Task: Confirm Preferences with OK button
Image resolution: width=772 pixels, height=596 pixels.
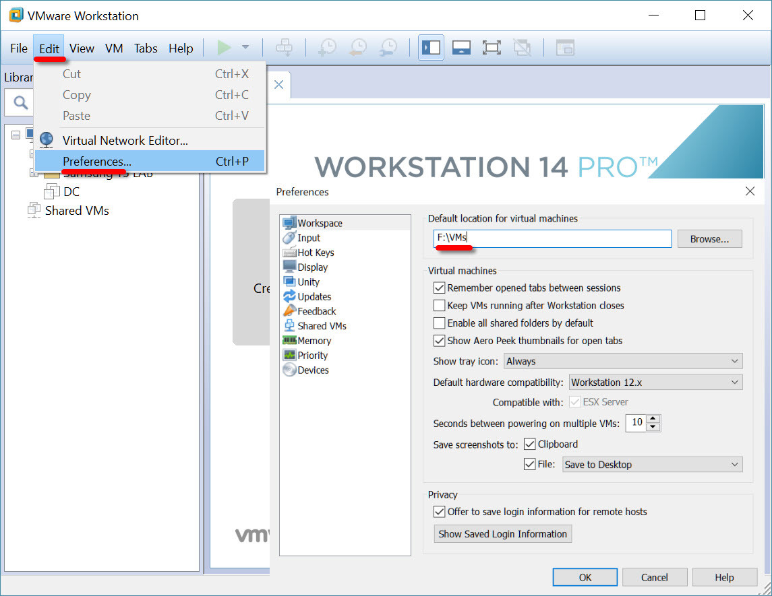Action: 585,577
